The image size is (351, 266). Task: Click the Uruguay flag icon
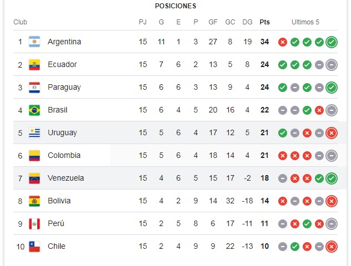click(x=34, y=132)
